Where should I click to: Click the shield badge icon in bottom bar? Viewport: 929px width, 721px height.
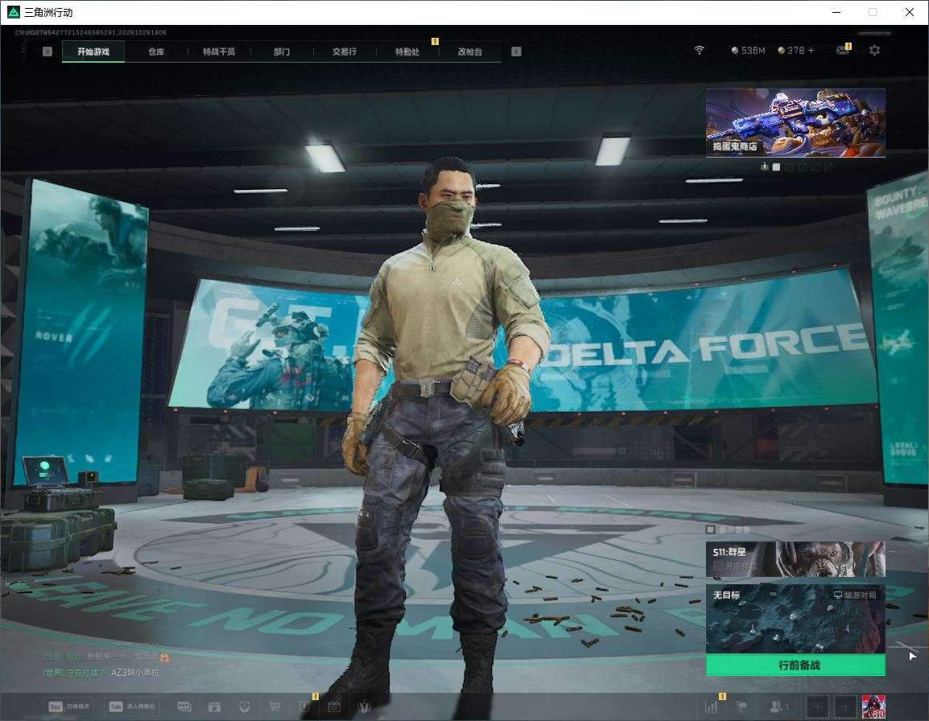304,707
